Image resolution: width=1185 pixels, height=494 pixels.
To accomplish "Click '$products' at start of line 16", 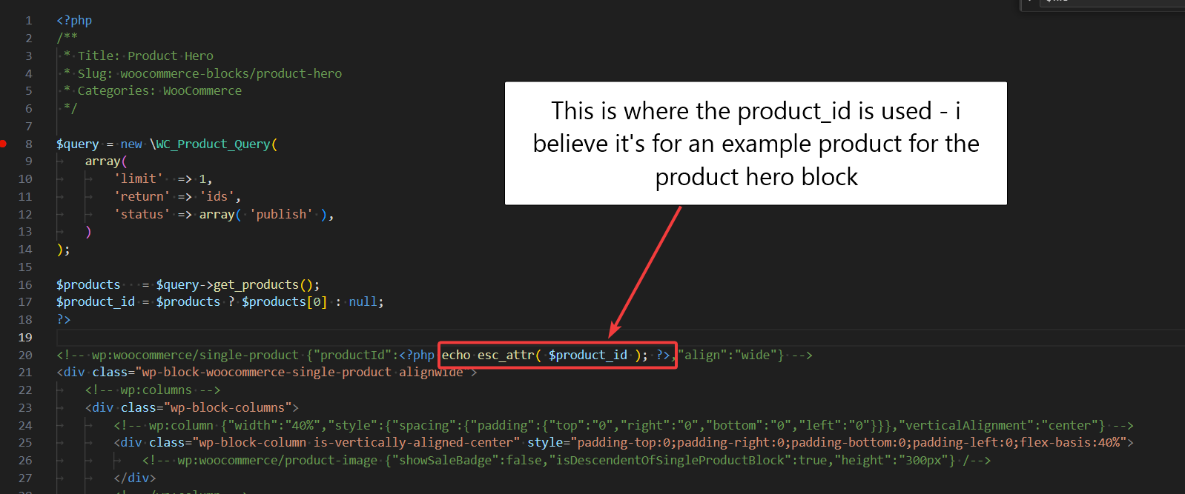I will 88,285.
